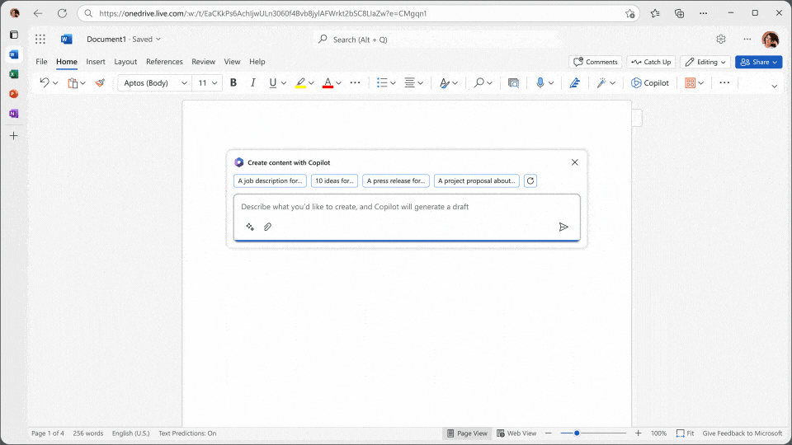Refresh the Copilot prompt suggestions
Screen dimensions: 792x445
530,181
